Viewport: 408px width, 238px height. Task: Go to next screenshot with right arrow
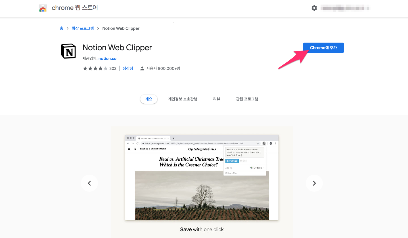(314, 183)
